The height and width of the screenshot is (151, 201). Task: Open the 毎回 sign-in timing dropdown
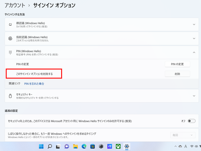[183, 135]
